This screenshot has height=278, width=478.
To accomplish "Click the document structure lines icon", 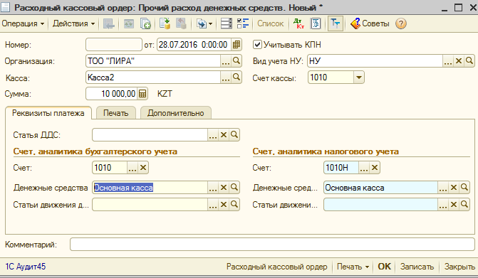I will [x=227, y=23].
